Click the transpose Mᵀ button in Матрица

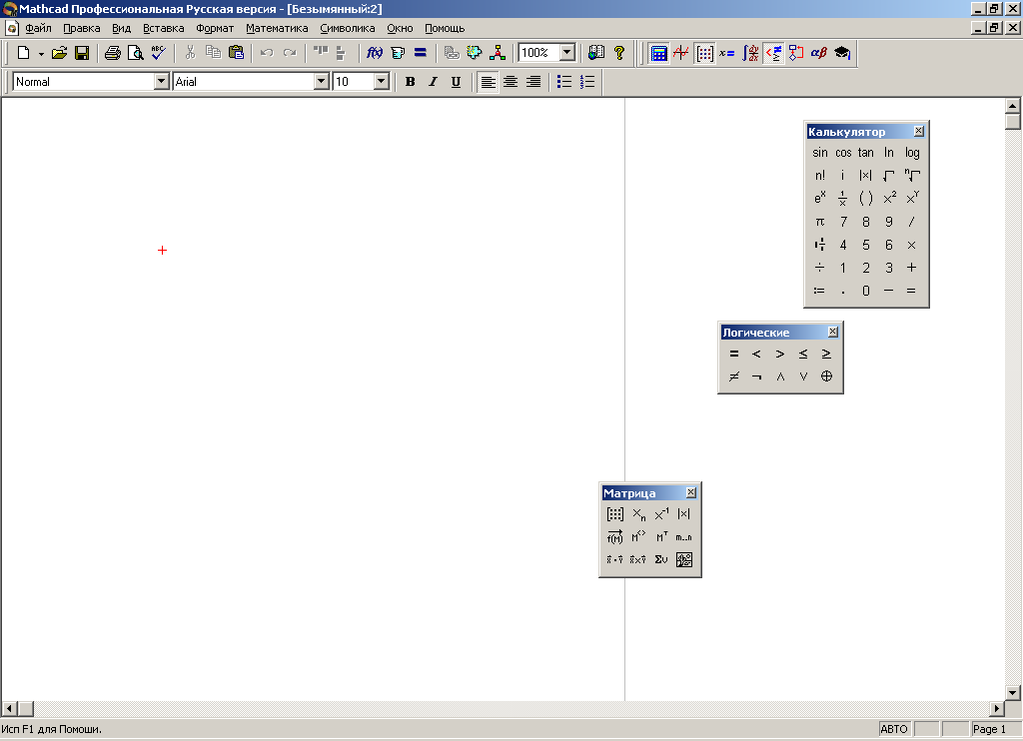[661, 537]
